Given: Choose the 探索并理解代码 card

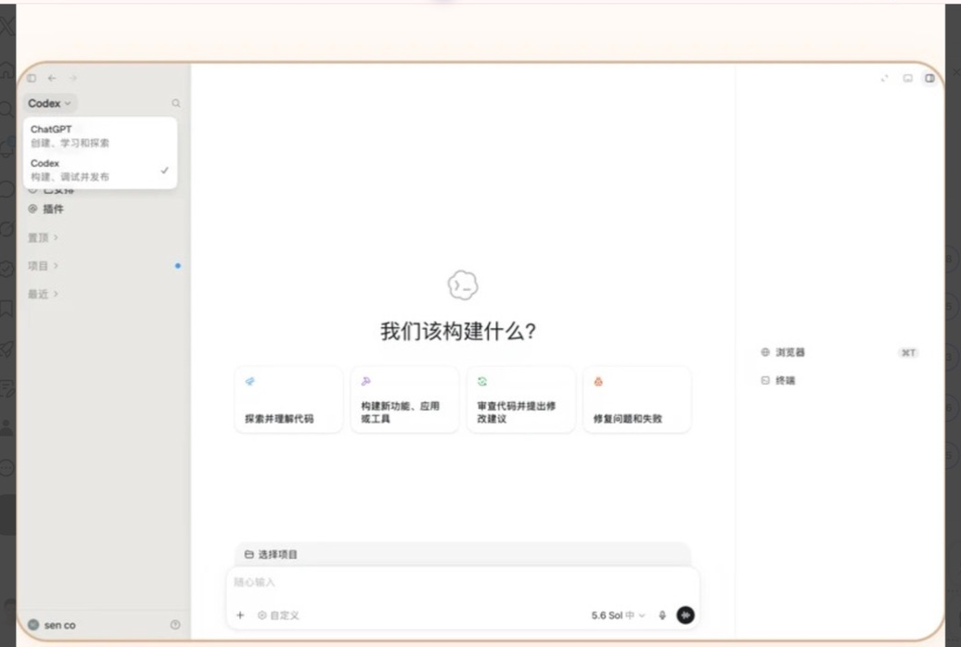Looking at the screenshot, I should point(288,400).
